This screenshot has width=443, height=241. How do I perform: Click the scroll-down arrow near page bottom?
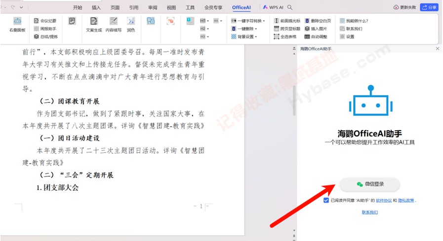tap(294, 230)
